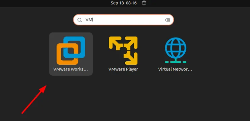250x121 pixels.
Task: Click the "Virtual Networ…" label
Action: coord(175,69)
